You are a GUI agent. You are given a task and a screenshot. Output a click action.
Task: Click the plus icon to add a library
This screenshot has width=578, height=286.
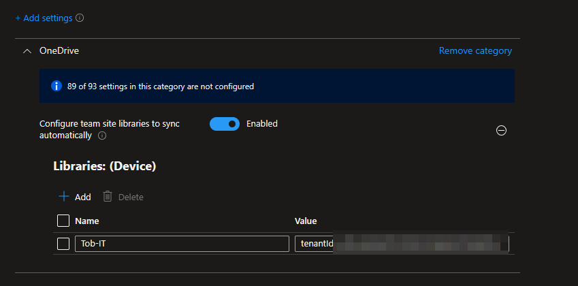64,197
